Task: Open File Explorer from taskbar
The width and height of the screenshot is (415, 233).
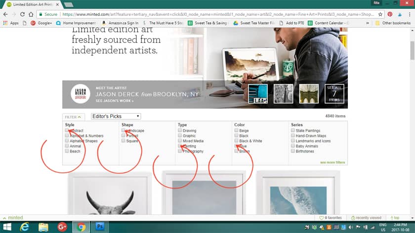Action: pyautogui.click(x=43, y=227)
